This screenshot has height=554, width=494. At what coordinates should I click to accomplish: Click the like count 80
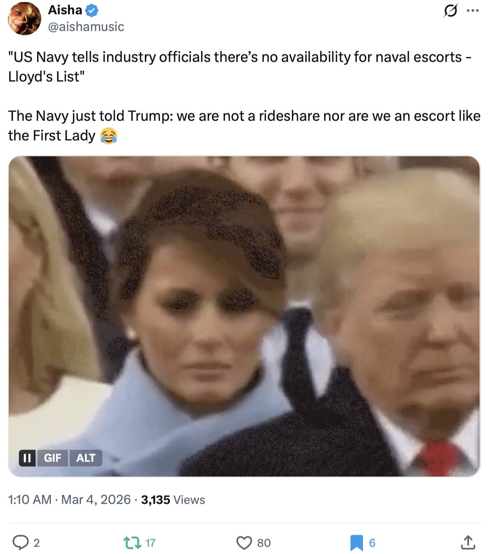coord(264,543)
